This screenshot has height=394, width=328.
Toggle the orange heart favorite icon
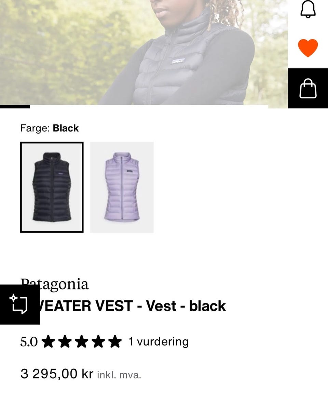point(308,48)
